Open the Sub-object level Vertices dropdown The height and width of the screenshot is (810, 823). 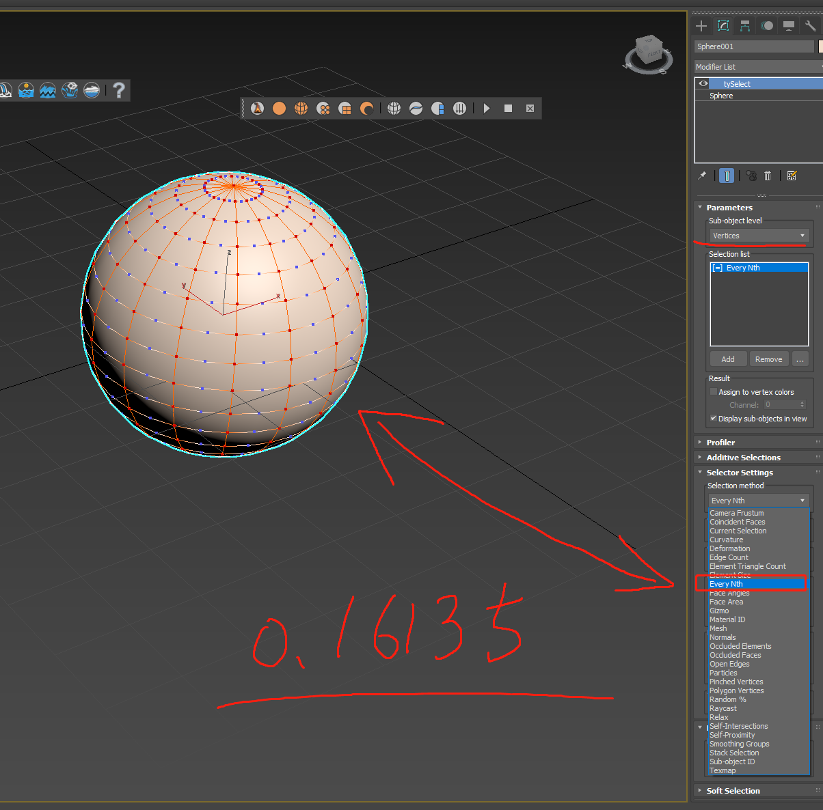click(x=759, y=236)
